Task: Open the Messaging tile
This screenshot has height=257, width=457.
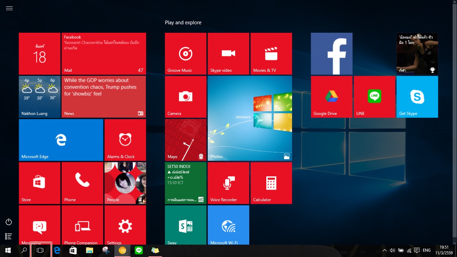Action: (x=39, y=225)
